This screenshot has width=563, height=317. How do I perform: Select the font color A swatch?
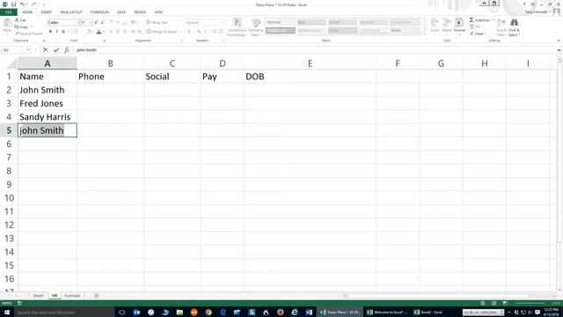[99, 32]
